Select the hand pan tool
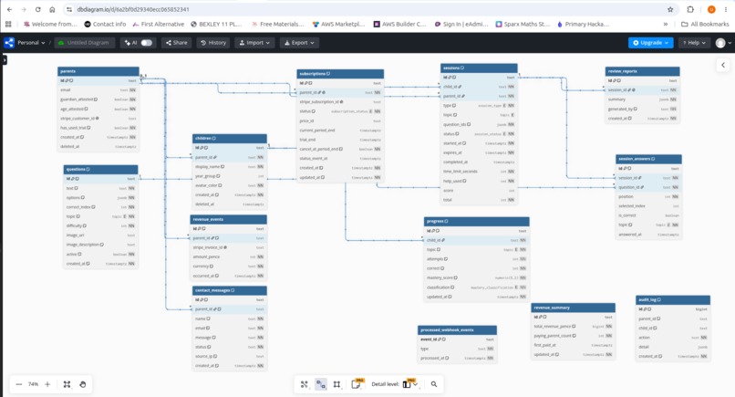Image resolution: width=735 pixels, height=397 pixels. coord(82,384)
